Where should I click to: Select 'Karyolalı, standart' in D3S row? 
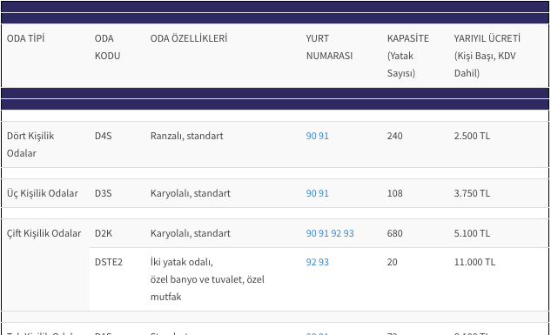(x=191, y=193)
